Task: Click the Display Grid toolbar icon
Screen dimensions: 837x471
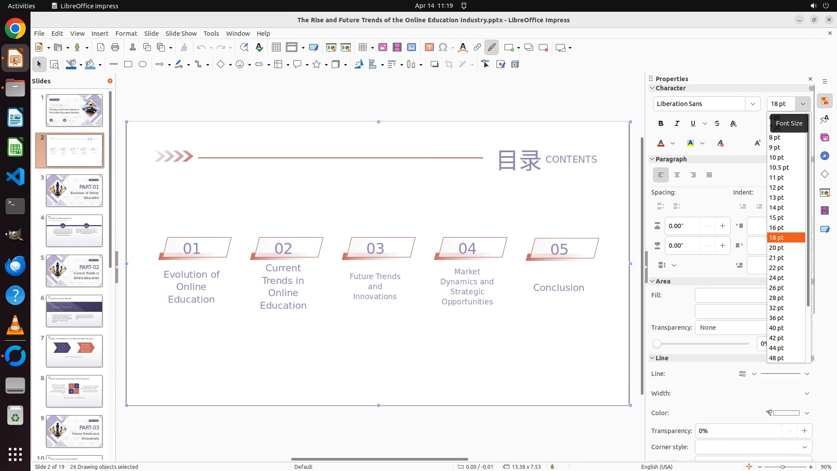Action: (276, 48)
